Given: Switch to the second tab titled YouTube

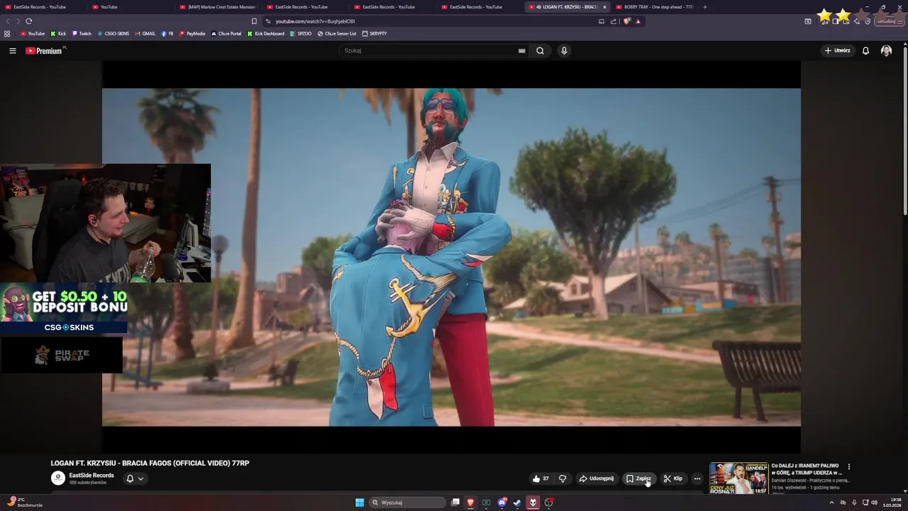Looking at the screenshot, I should click(129, 7).
